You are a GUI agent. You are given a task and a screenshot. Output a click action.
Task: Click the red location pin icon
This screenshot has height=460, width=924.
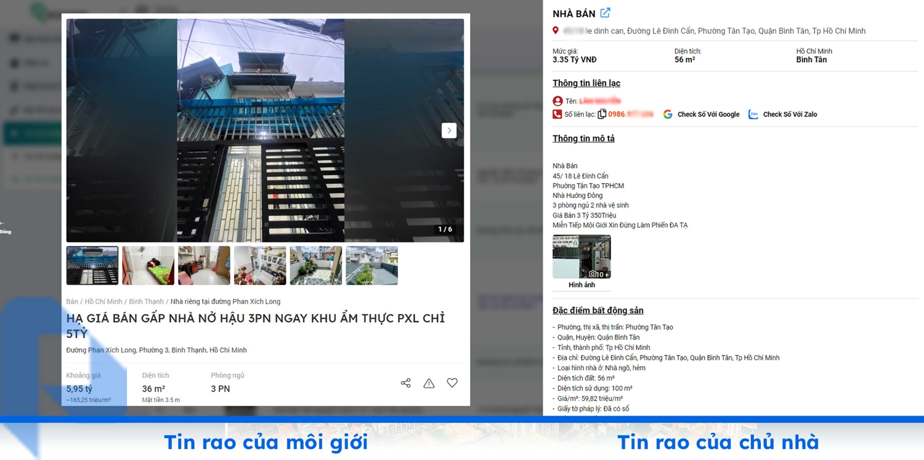pos(556,31)
